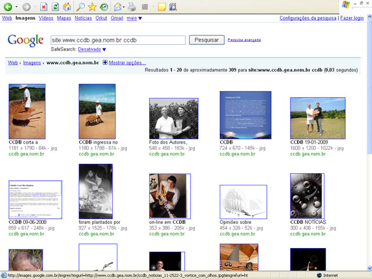372x279 pixels.
Task: Open Favorites with the star icon
Action: pos(92,7)
